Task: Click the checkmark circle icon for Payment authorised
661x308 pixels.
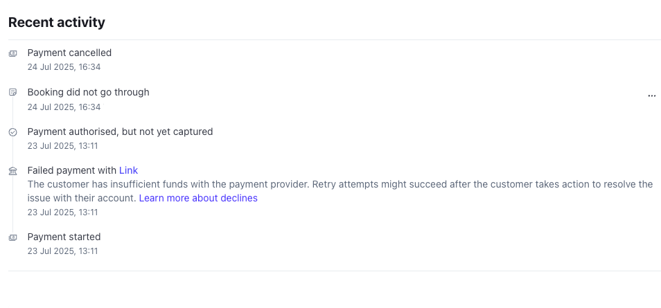Action: click(x=13, y=132)
